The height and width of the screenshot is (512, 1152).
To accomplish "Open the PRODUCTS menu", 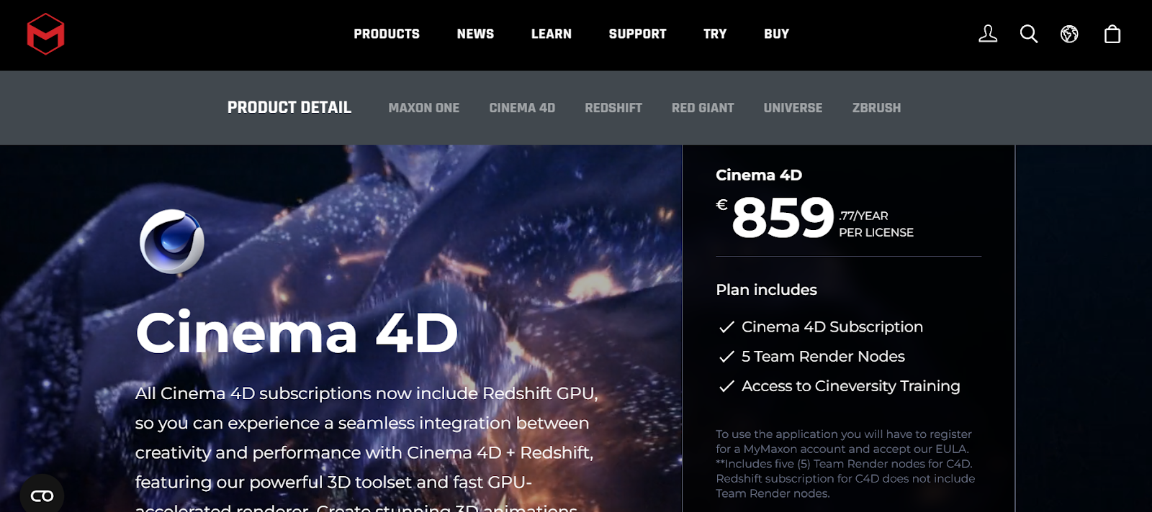I will click(x=387, y=34).
